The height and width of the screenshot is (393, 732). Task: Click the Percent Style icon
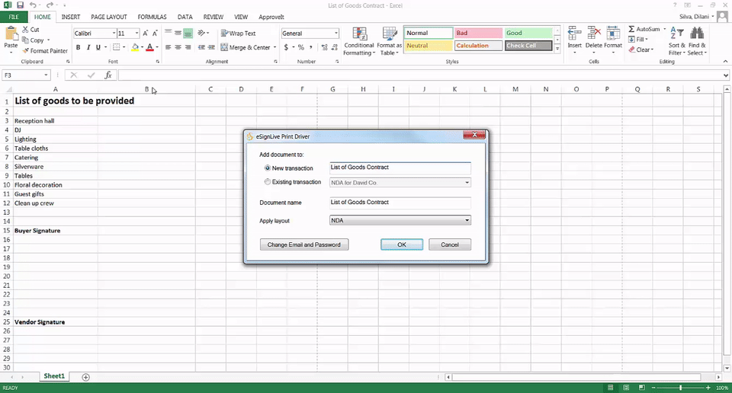pyautogui.click(x=300, y=47)
